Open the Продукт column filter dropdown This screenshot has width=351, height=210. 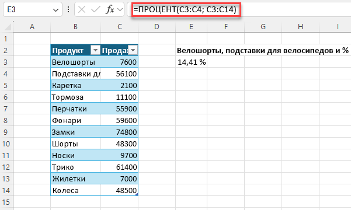[95, 50]
